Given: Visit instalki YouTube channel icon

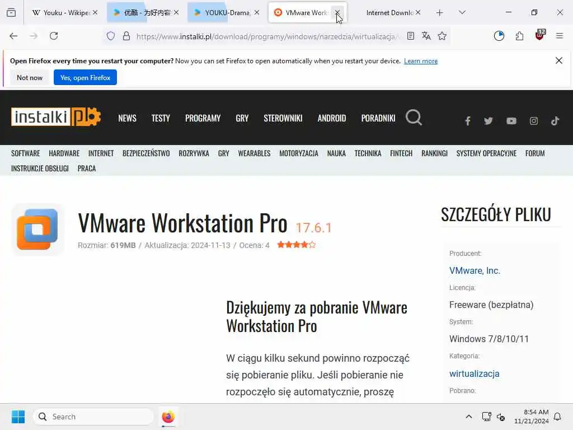Looking at the screenshot, I should coord(511,121).
